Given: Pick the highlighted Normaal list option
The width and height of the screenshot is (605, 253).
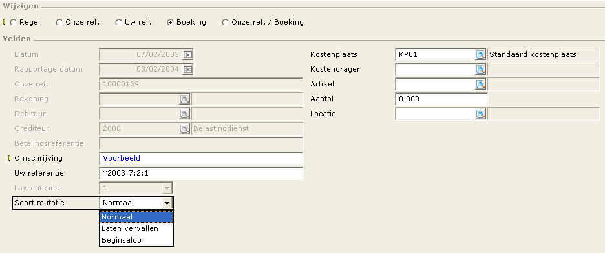Looking at the screenshot, I should coord(136,217).
